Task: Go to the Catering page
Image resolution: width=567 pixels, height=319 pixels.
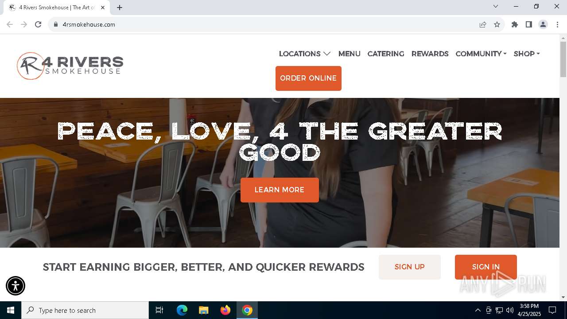Action: pos(386,54)
